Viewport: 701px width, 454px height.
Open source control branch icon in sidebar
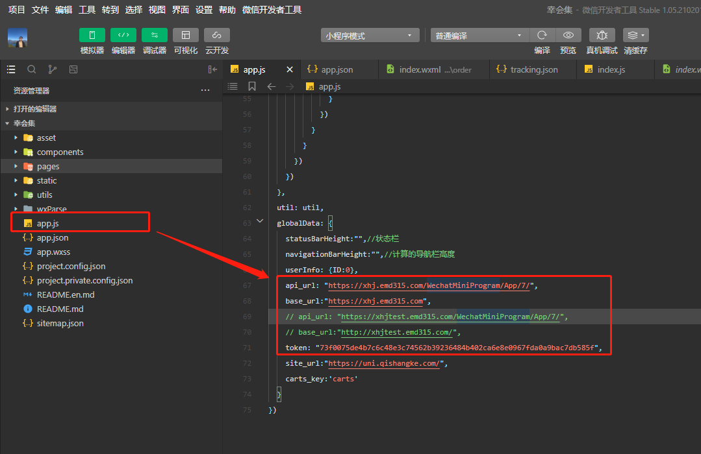52,69
